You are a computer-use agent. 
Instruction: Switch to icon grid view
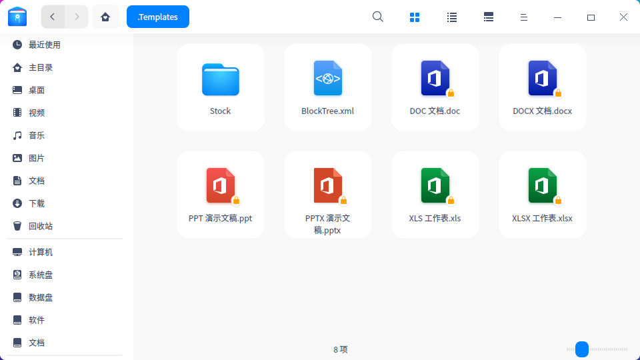tap(415, 17)
